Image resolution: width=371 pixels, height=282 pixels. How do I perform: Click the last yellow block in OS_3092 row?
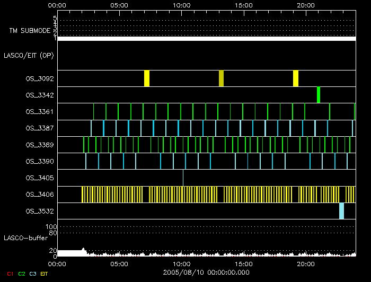click(296, 78)
